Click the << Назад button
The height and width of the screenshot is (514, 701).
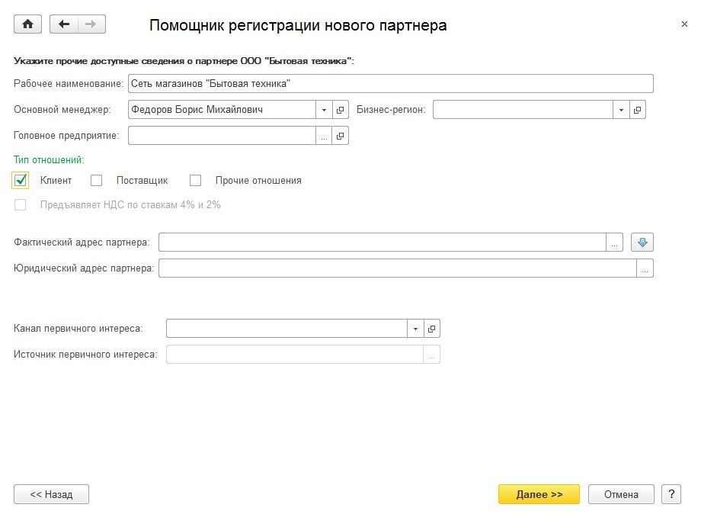[51, 494]
